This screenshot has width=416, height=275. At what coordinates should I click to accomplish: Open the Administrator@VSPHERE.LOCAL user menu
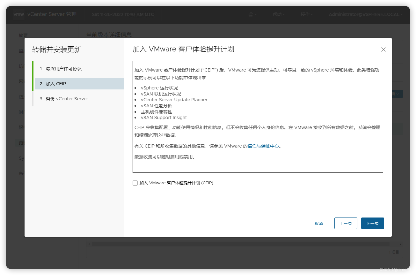pos(366,14)
